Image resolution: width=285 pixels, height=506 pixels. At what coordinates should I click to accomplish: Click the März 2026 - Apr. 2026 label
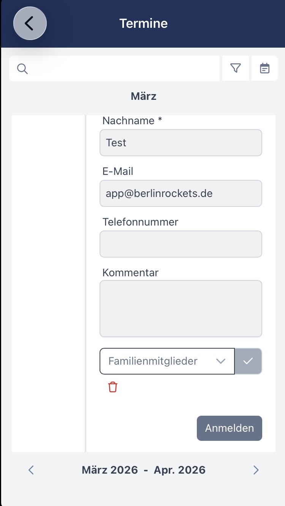point(143,470)
